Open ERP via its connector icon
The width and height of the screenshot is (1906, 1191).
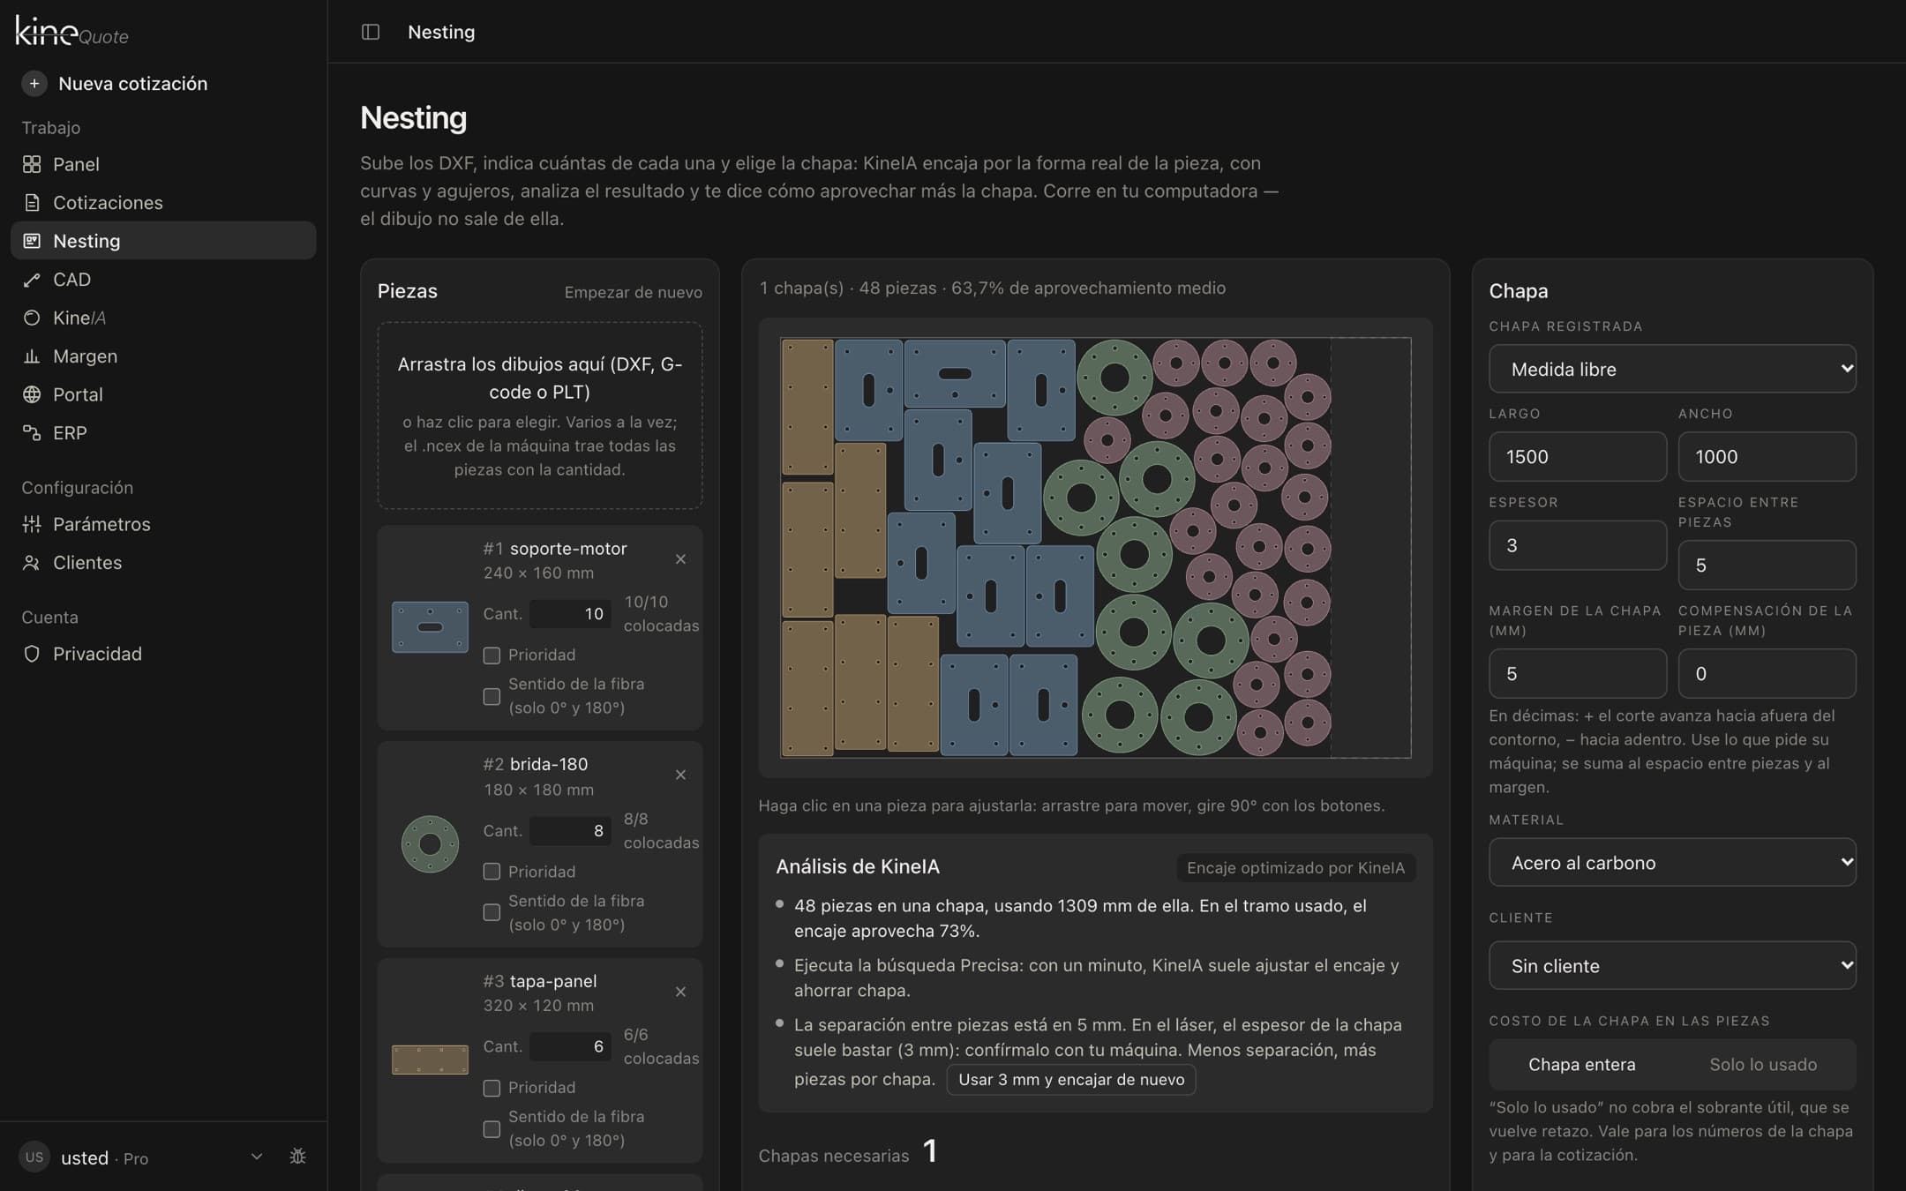tap(32, 433)
